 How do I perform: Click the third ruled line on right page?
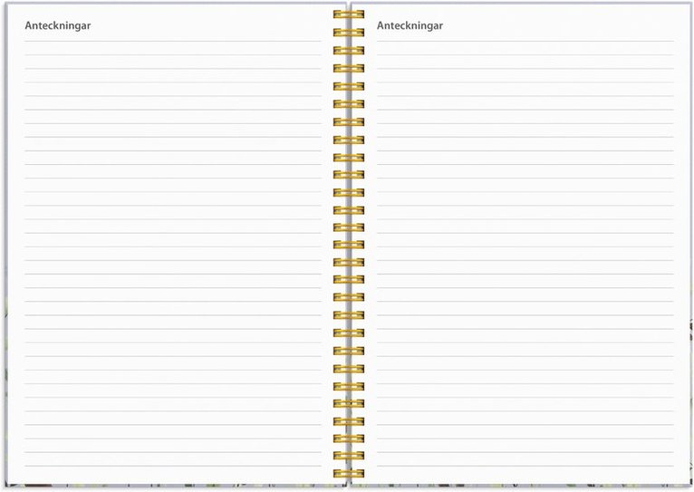point(525,69)
